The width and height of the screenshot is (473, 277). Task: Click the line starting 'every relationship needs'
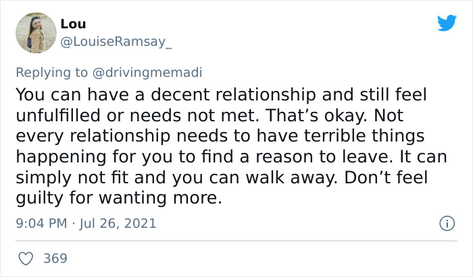pos(220,136)
